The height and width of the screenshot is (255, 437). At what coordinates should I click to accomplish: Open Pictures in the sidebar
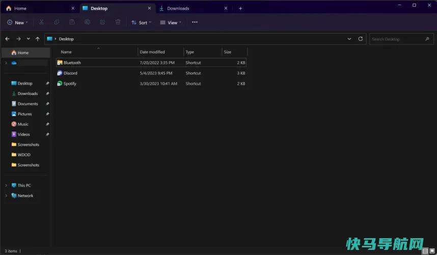[24, 114]
